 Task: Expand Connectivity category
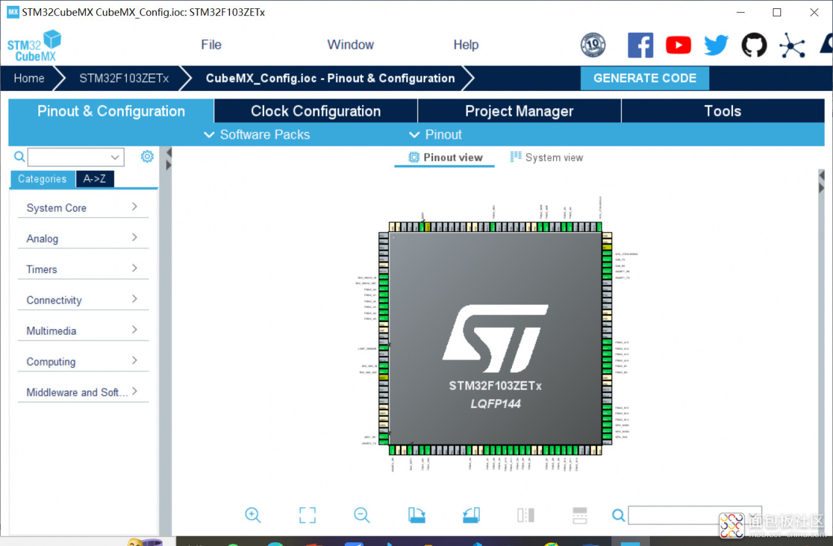click(x=83, y=300)
